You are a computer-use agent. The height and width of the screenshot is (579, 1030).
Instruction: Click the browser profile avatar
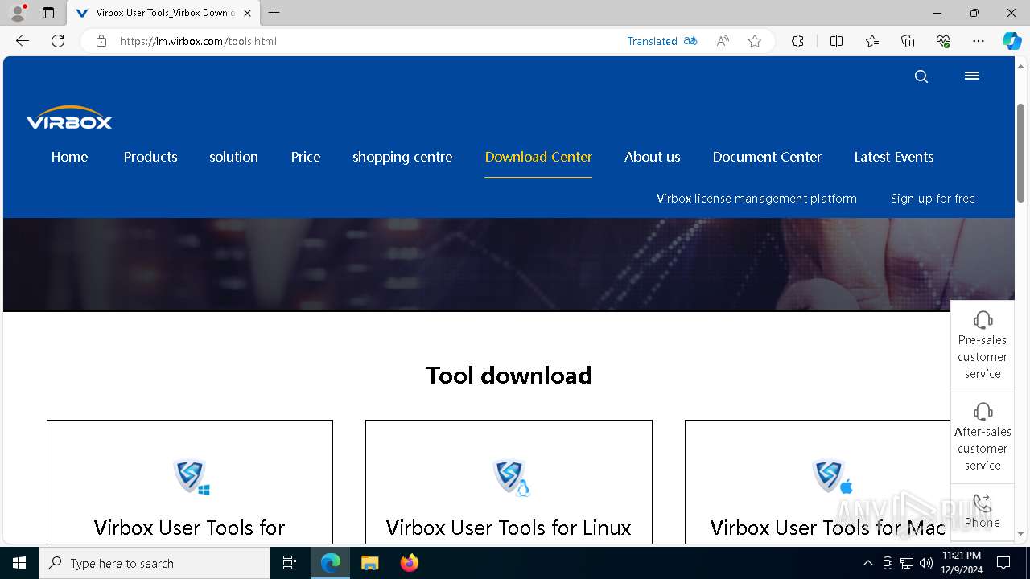click(x=18, y=13)
